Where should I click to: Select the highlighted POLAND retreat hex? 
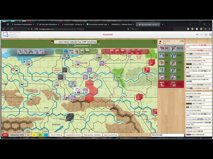click(89, 84)
